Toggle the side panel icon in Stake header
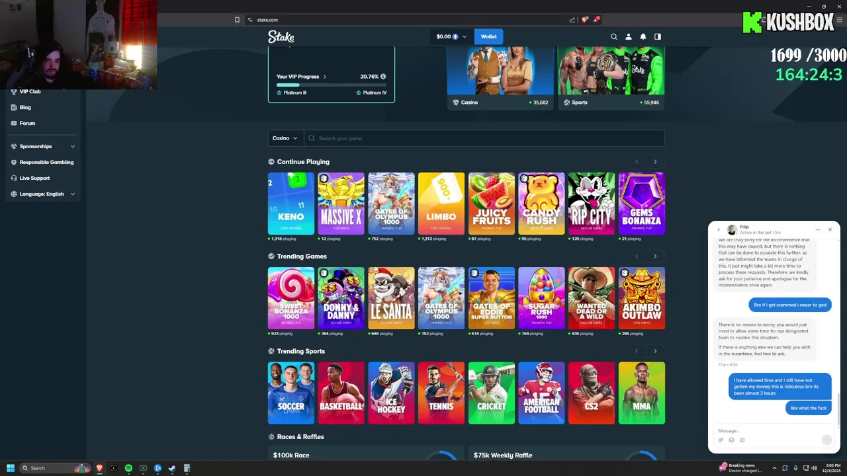This screenshot has height=476, width=847. pyautogui.click(x=658, y=37)
